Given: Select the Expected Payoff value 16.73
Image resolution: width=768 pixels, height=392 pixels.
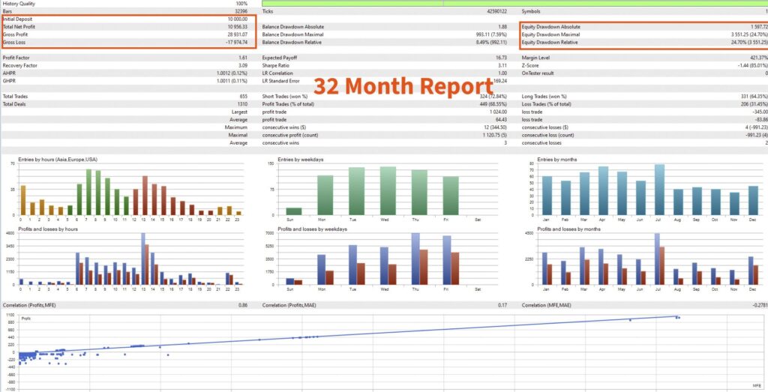Looking at the screenshot, I should coord(502,58).
